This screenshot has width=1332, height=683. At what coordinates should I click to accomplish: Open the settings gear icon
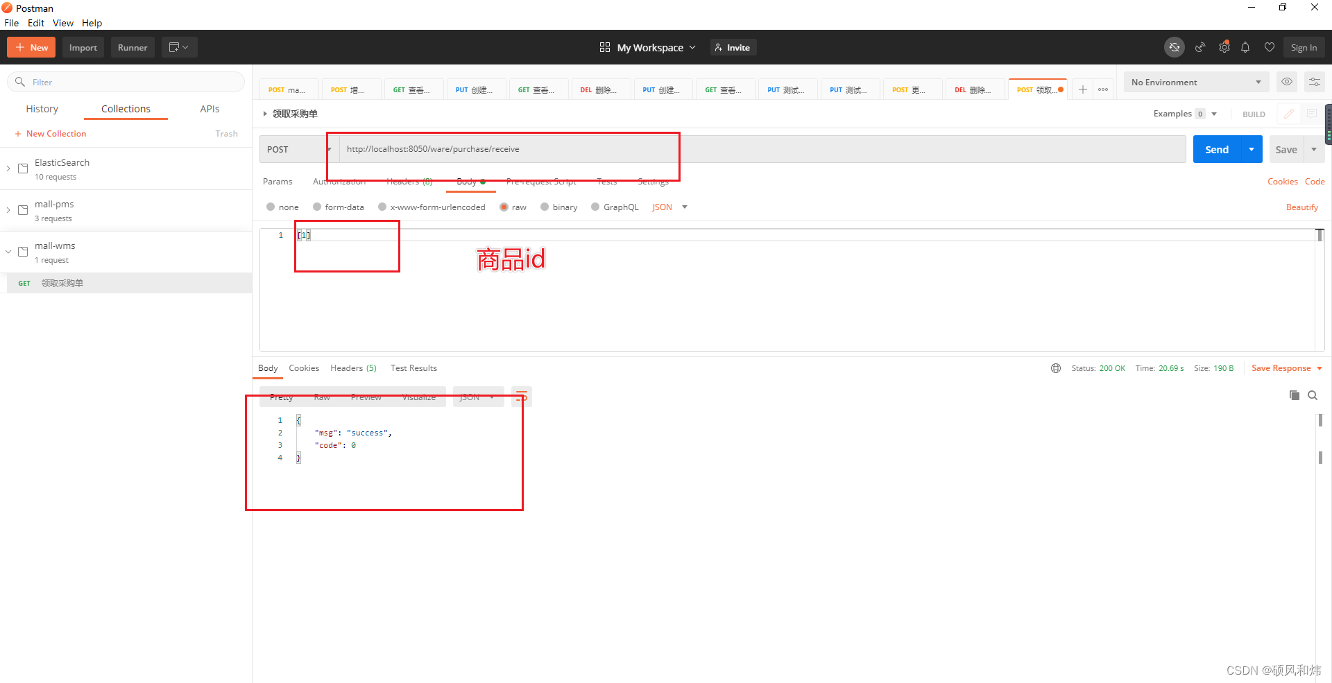[1224, 47]
